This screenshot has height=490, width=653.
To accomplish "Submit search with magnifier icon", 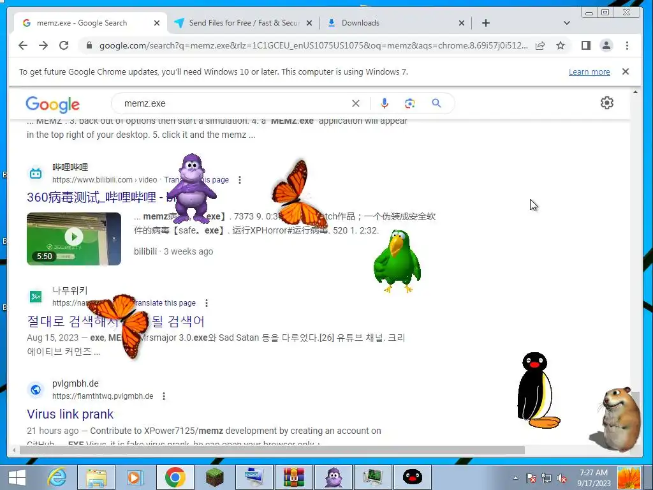I will [x=436, y=103].
